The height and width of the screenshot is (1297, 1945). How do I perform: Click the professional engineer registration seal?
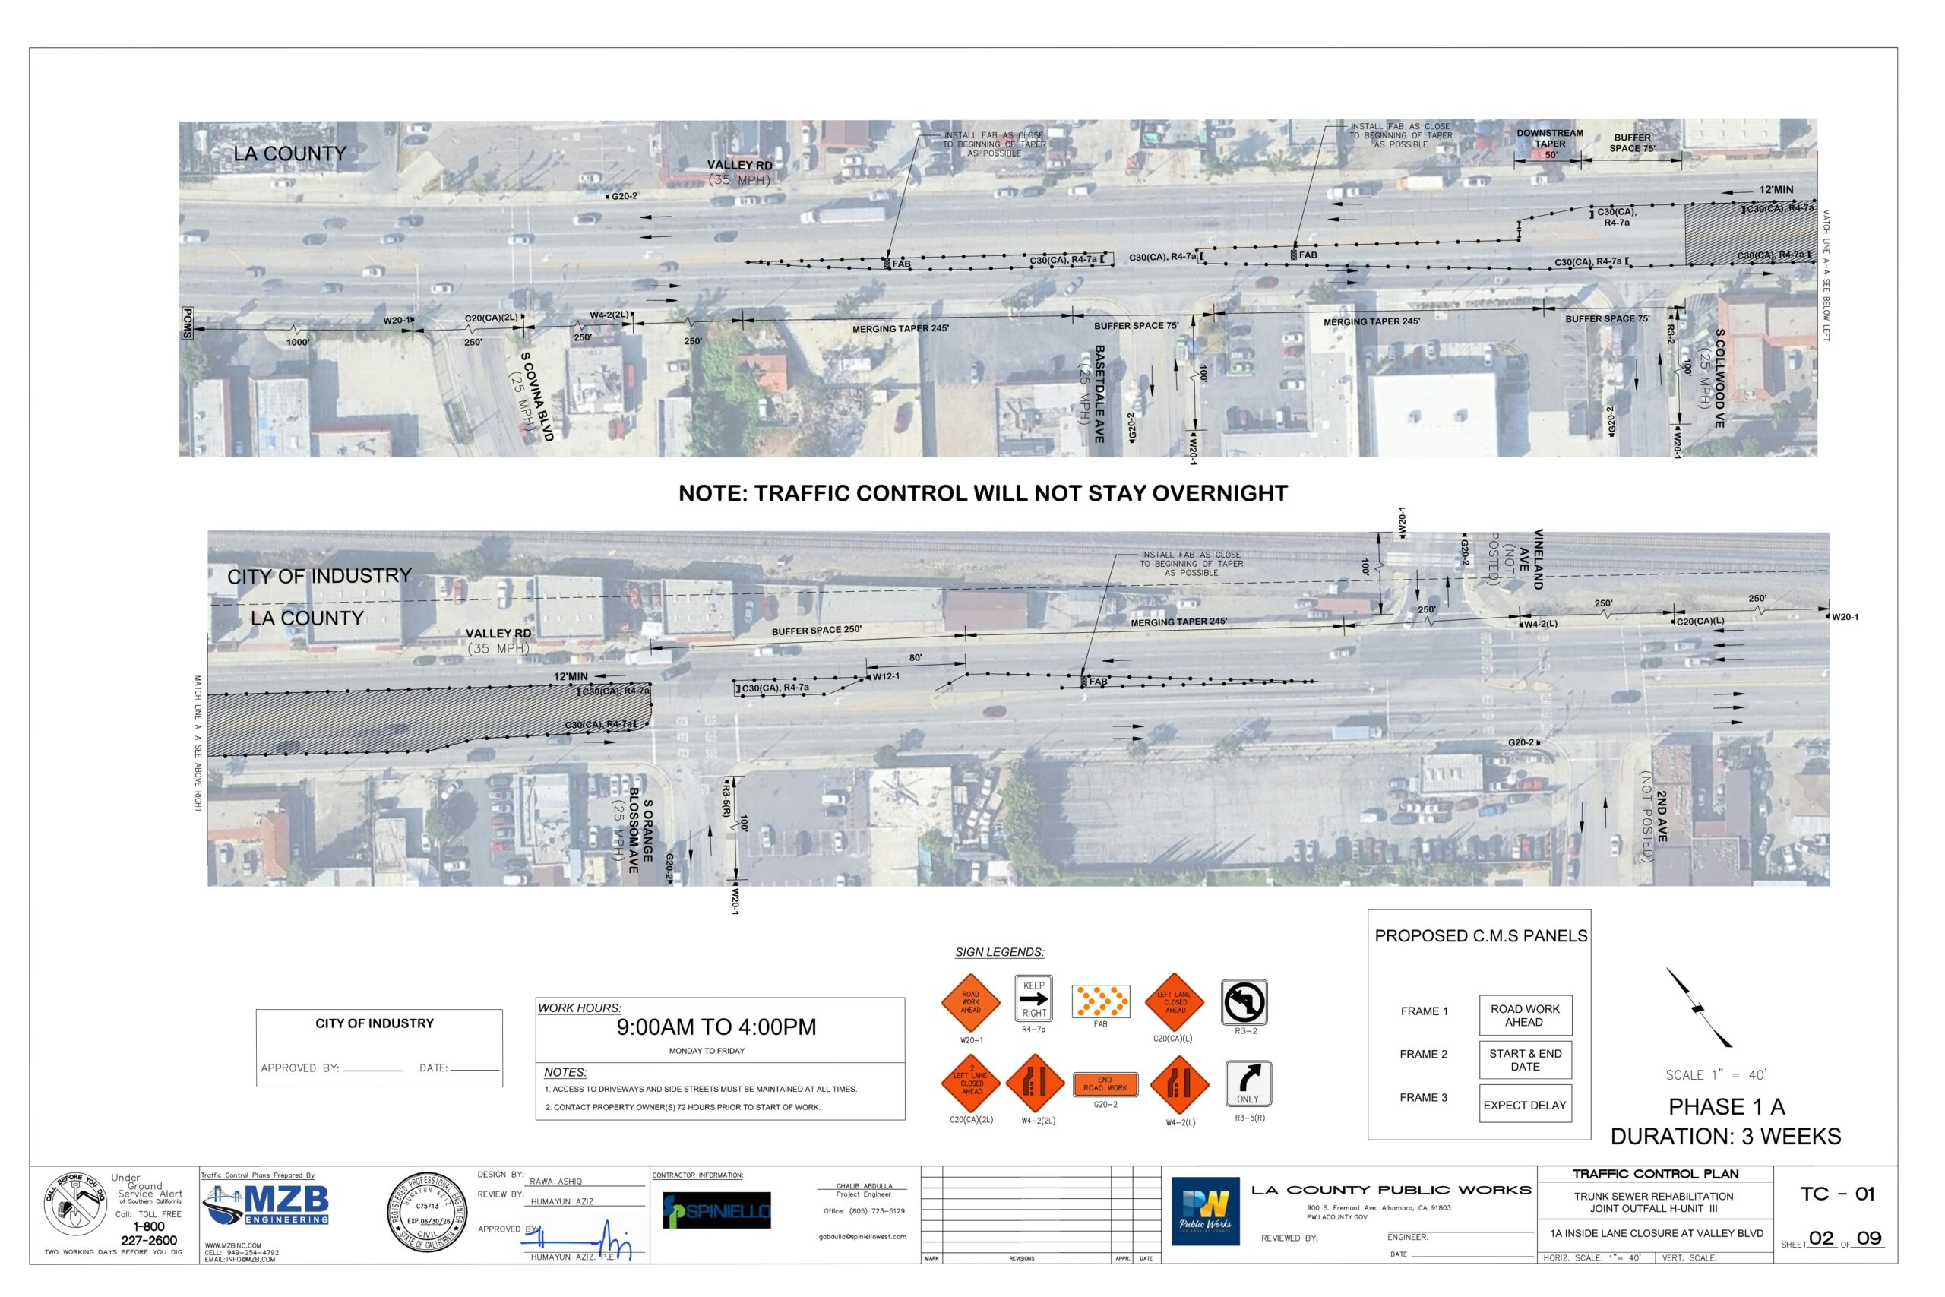click(428, 1211)
